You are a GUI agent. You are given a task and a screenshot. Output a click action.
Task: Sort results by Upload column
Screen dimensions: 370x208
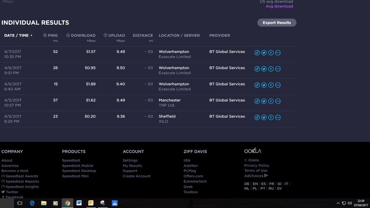114,35
